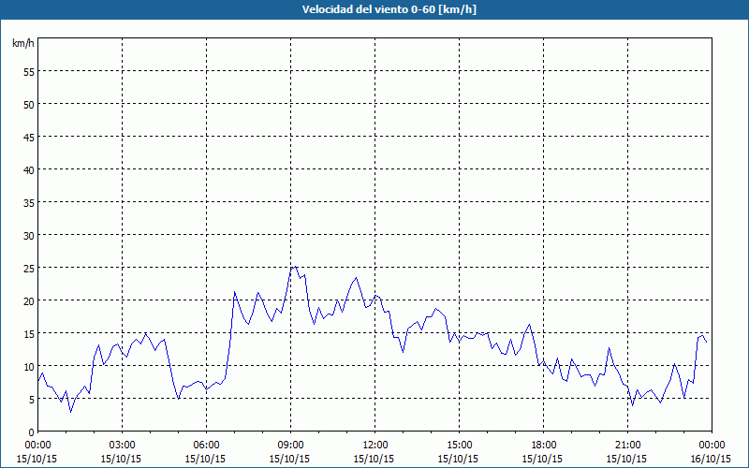Click the y-axis value 40
Image resolution: width=749 pixels, height=468 pixels.
point(29,170)
